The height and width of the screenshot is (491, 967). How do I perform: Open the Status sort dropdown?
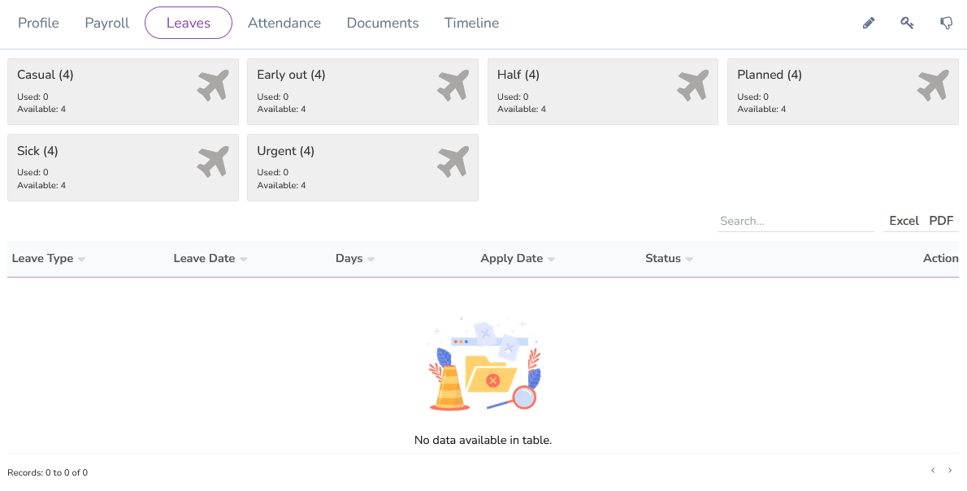(x=688, y=258)
